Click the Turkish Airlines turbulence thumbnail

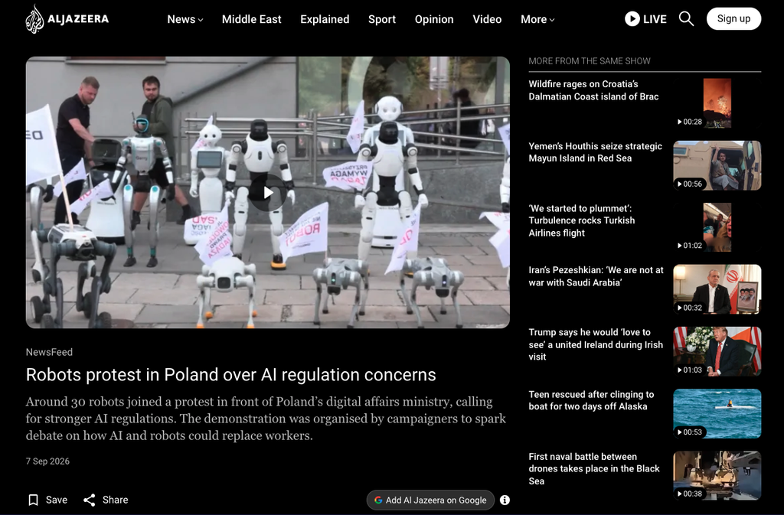tap(717, 227)
